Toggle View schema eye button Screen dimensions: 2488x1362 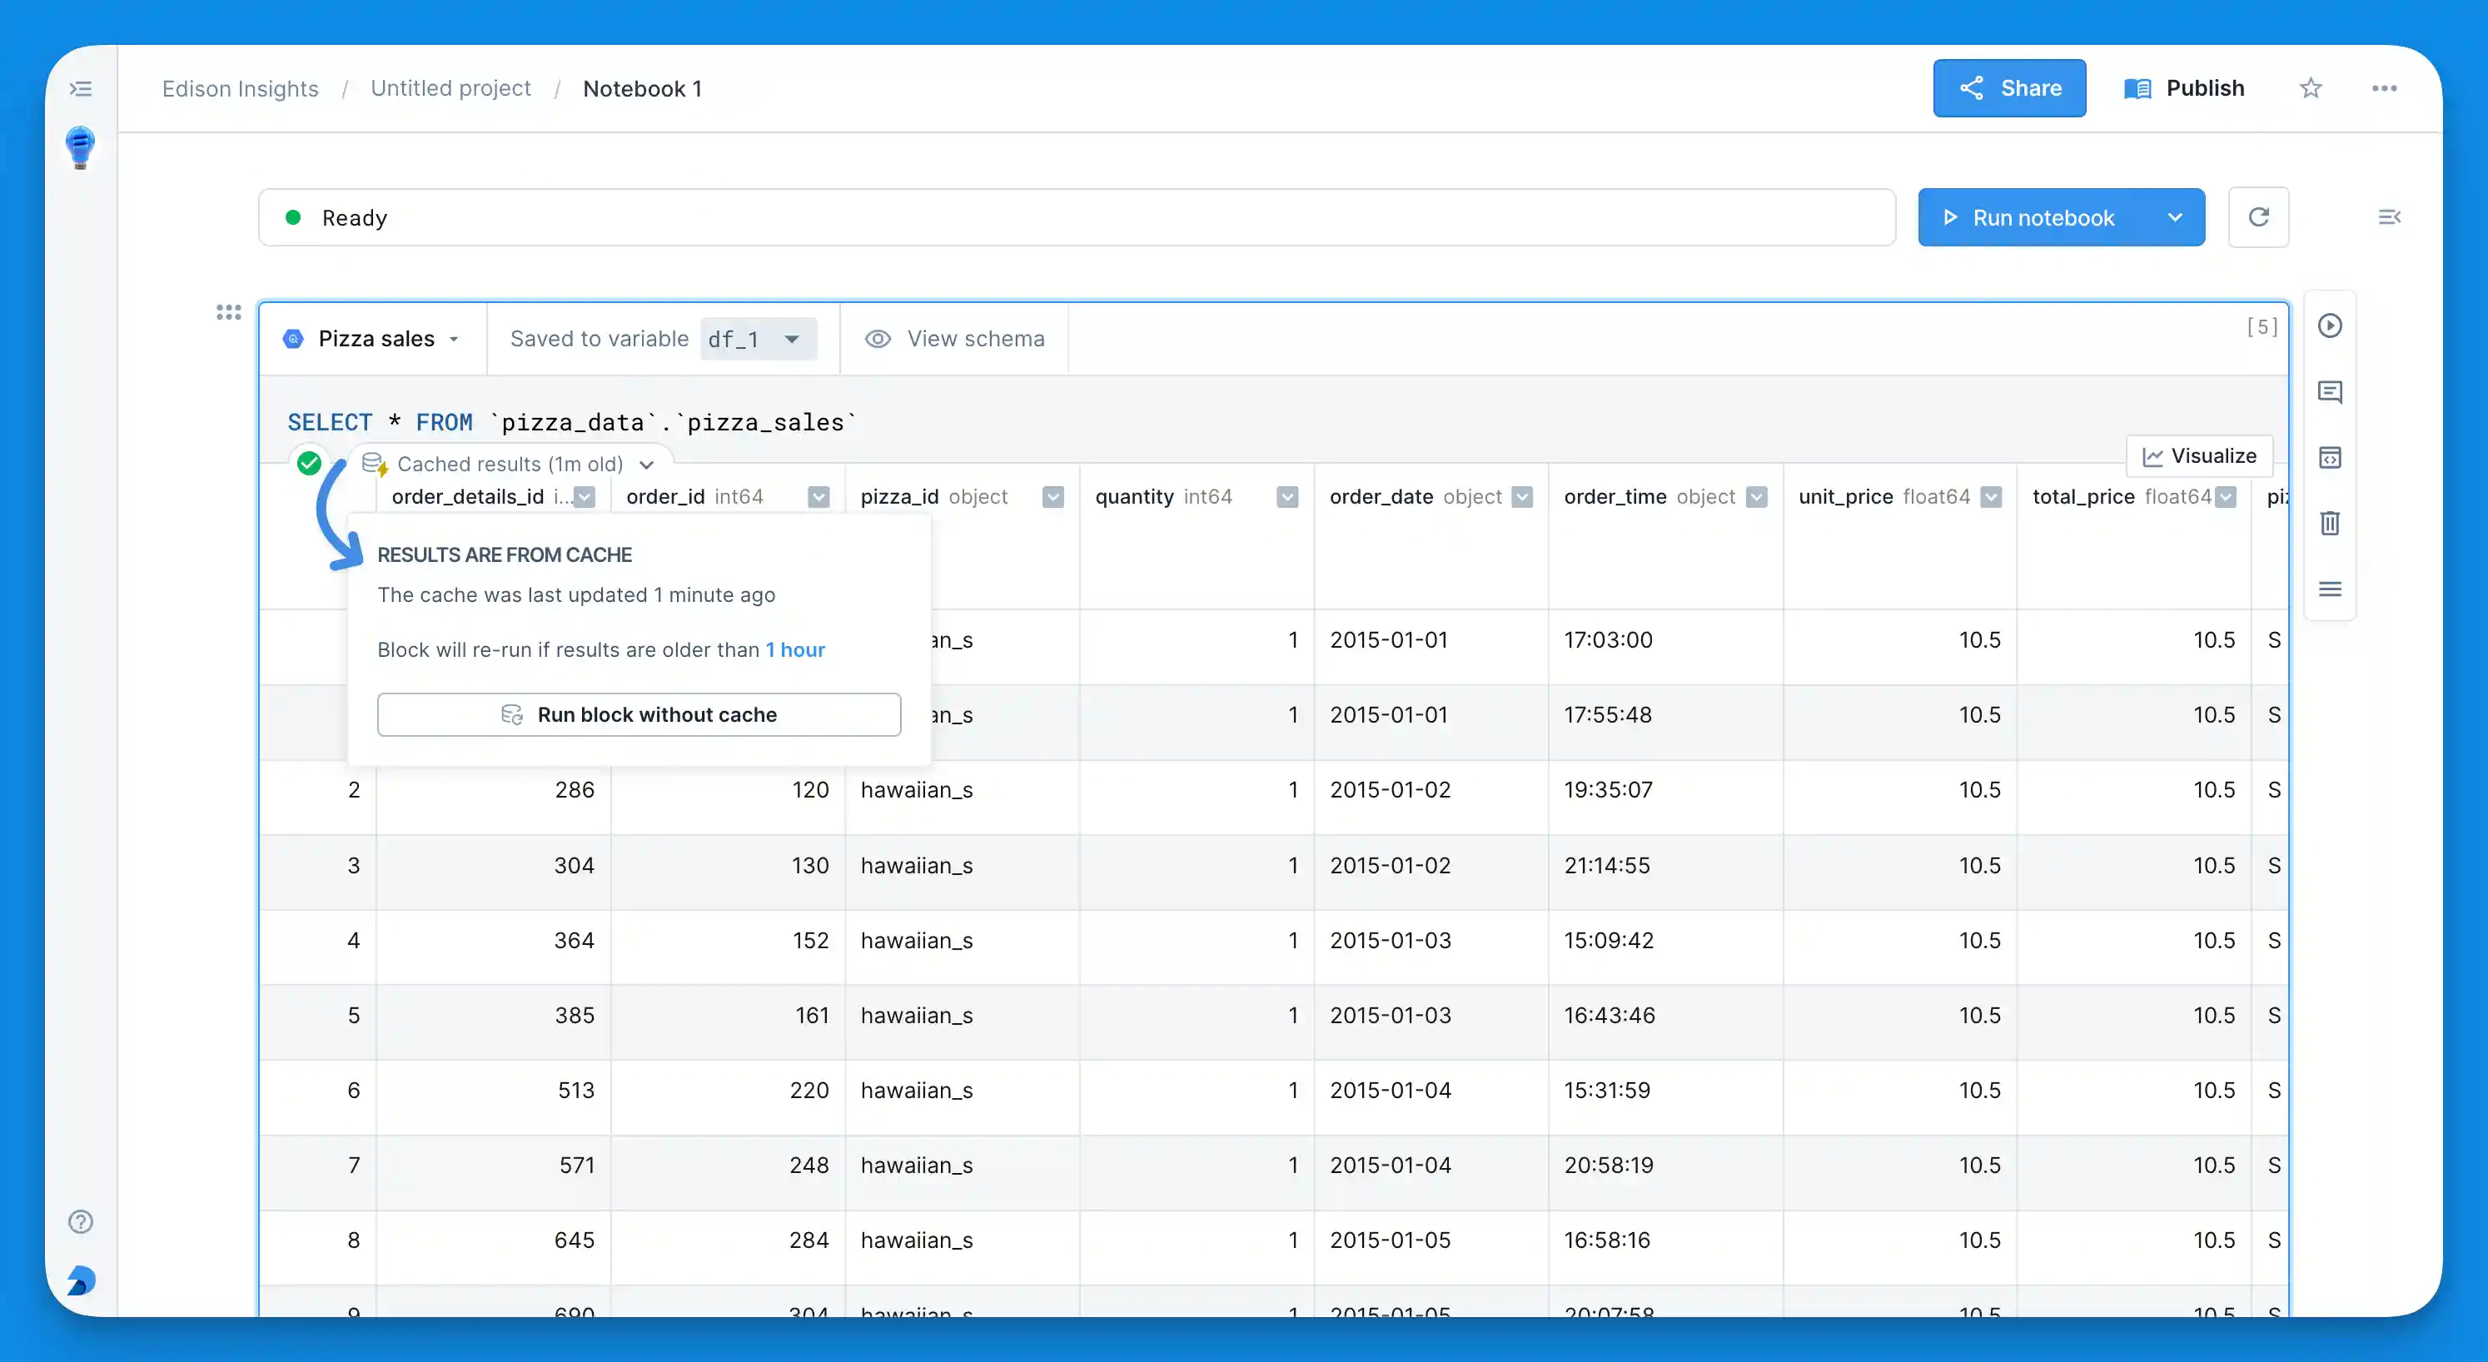click(x=955, y=339)
